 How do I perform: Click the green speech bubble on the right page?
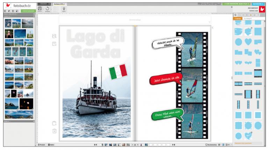pos(167,114)
